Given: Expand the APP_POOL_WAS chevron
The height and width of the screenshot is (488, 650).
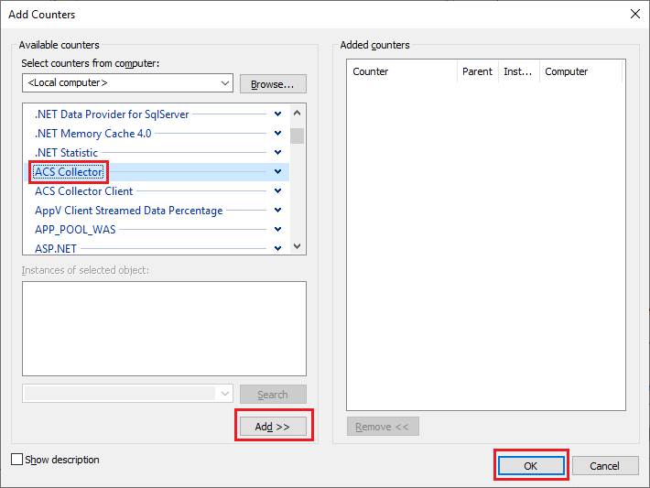Looking at the screenshot, I should click(277, 229).
